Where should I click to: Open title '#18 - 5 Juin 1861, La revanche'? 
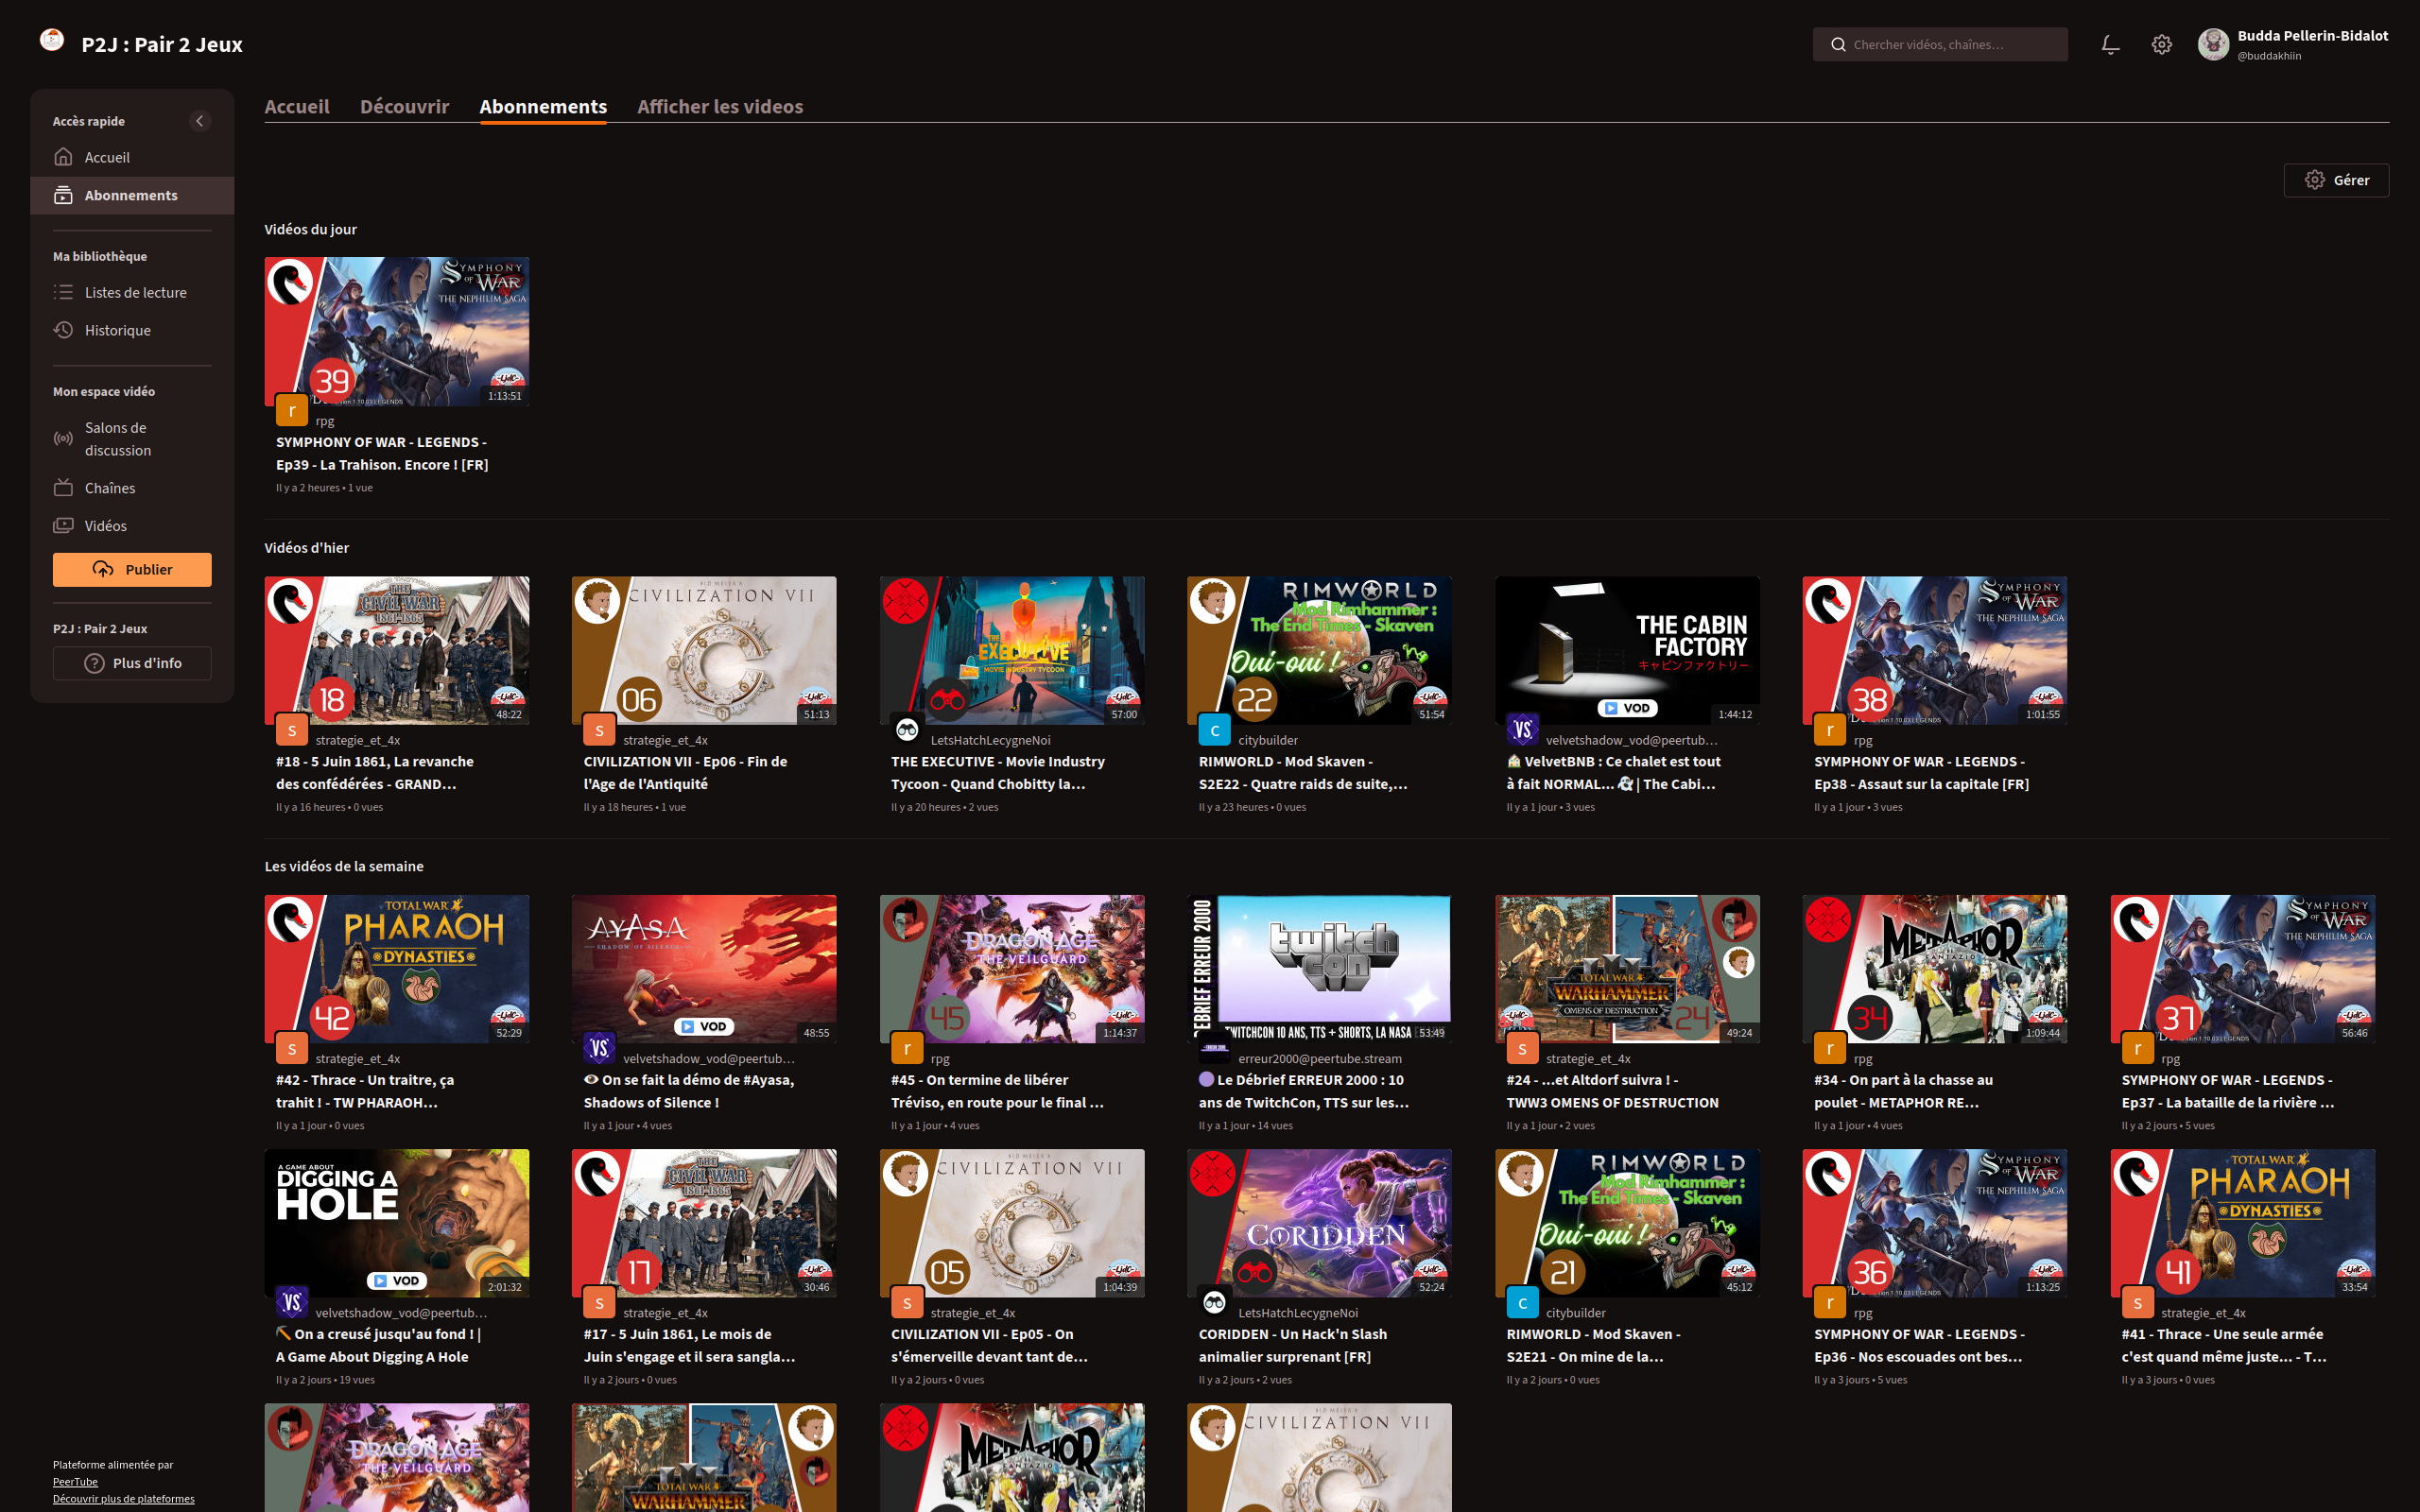point(375,773)
